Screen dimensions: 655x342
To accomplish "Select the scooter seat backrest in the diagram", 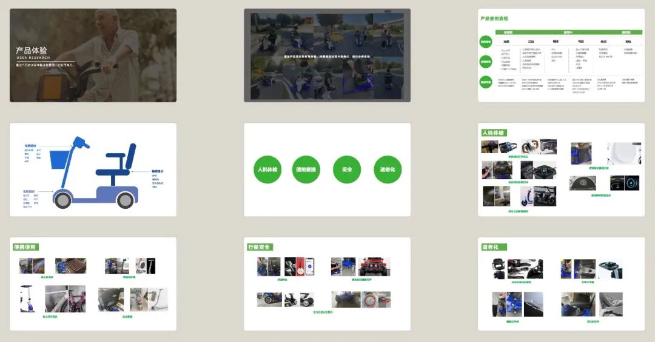I will pyautogui.click(x=131, y=156).
